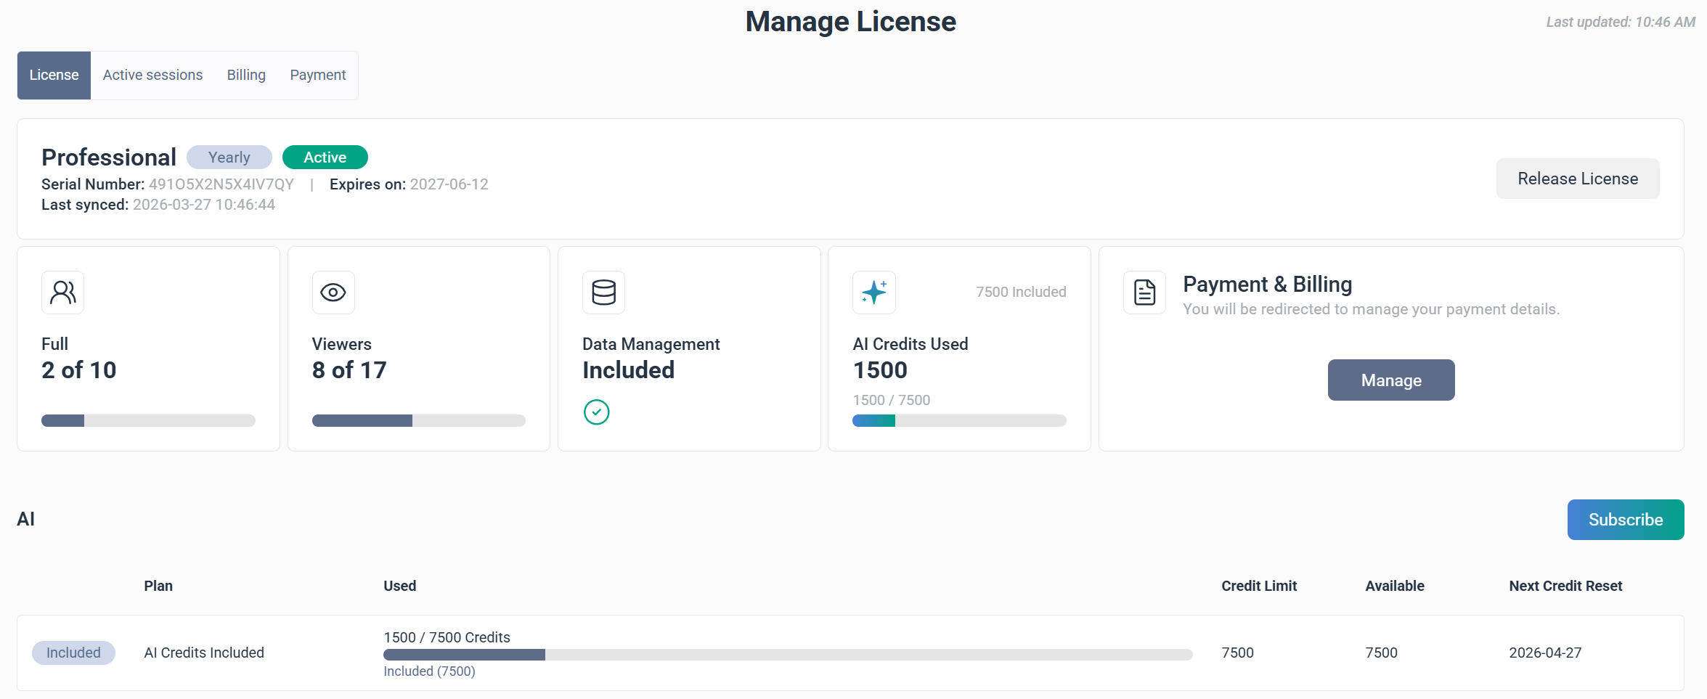The height and width of the screenshot is (699, 1707).
Task: Select the License tab
Action: point(53,75)
